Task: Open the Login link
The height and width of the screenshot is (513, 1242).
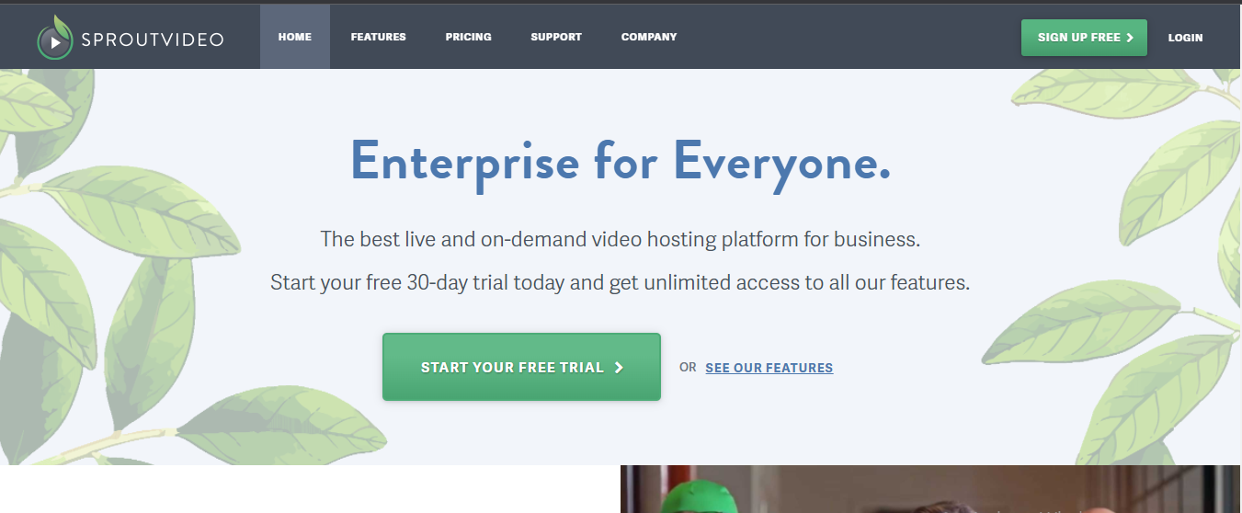Action: [x=1185, y=38]
